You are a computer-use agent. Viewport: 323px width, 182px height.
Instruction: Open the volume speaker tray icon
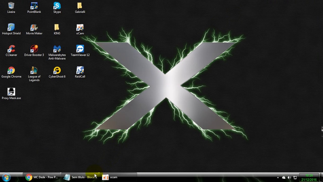click(x=289, y=177)
